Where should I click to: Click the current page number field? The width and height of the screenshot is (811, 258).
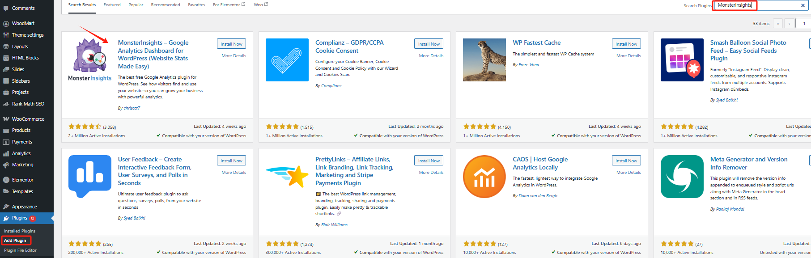(803, 23)
